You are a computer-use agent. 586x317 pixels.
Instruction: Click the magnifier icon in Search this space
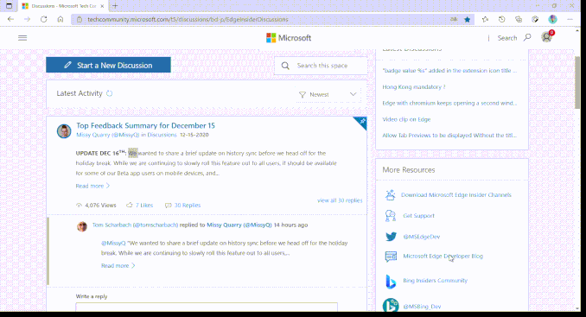pos(285,66)
